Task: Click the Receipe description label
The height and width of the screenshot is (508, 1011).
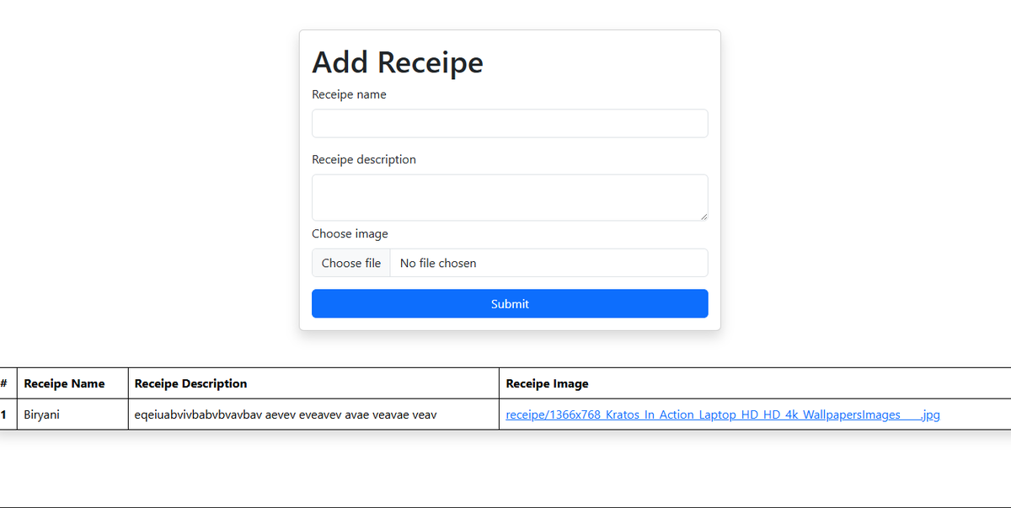Action: (364, 159)
